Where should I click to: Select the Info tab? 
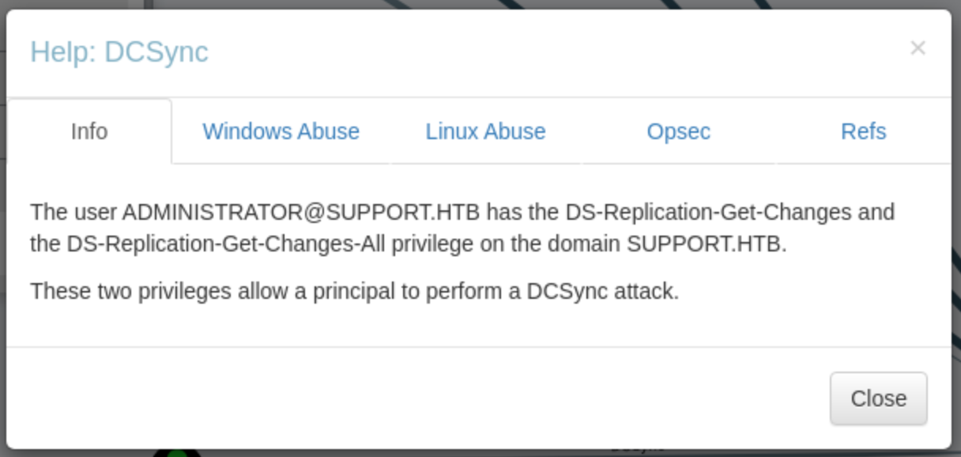[x=89, y=131]
